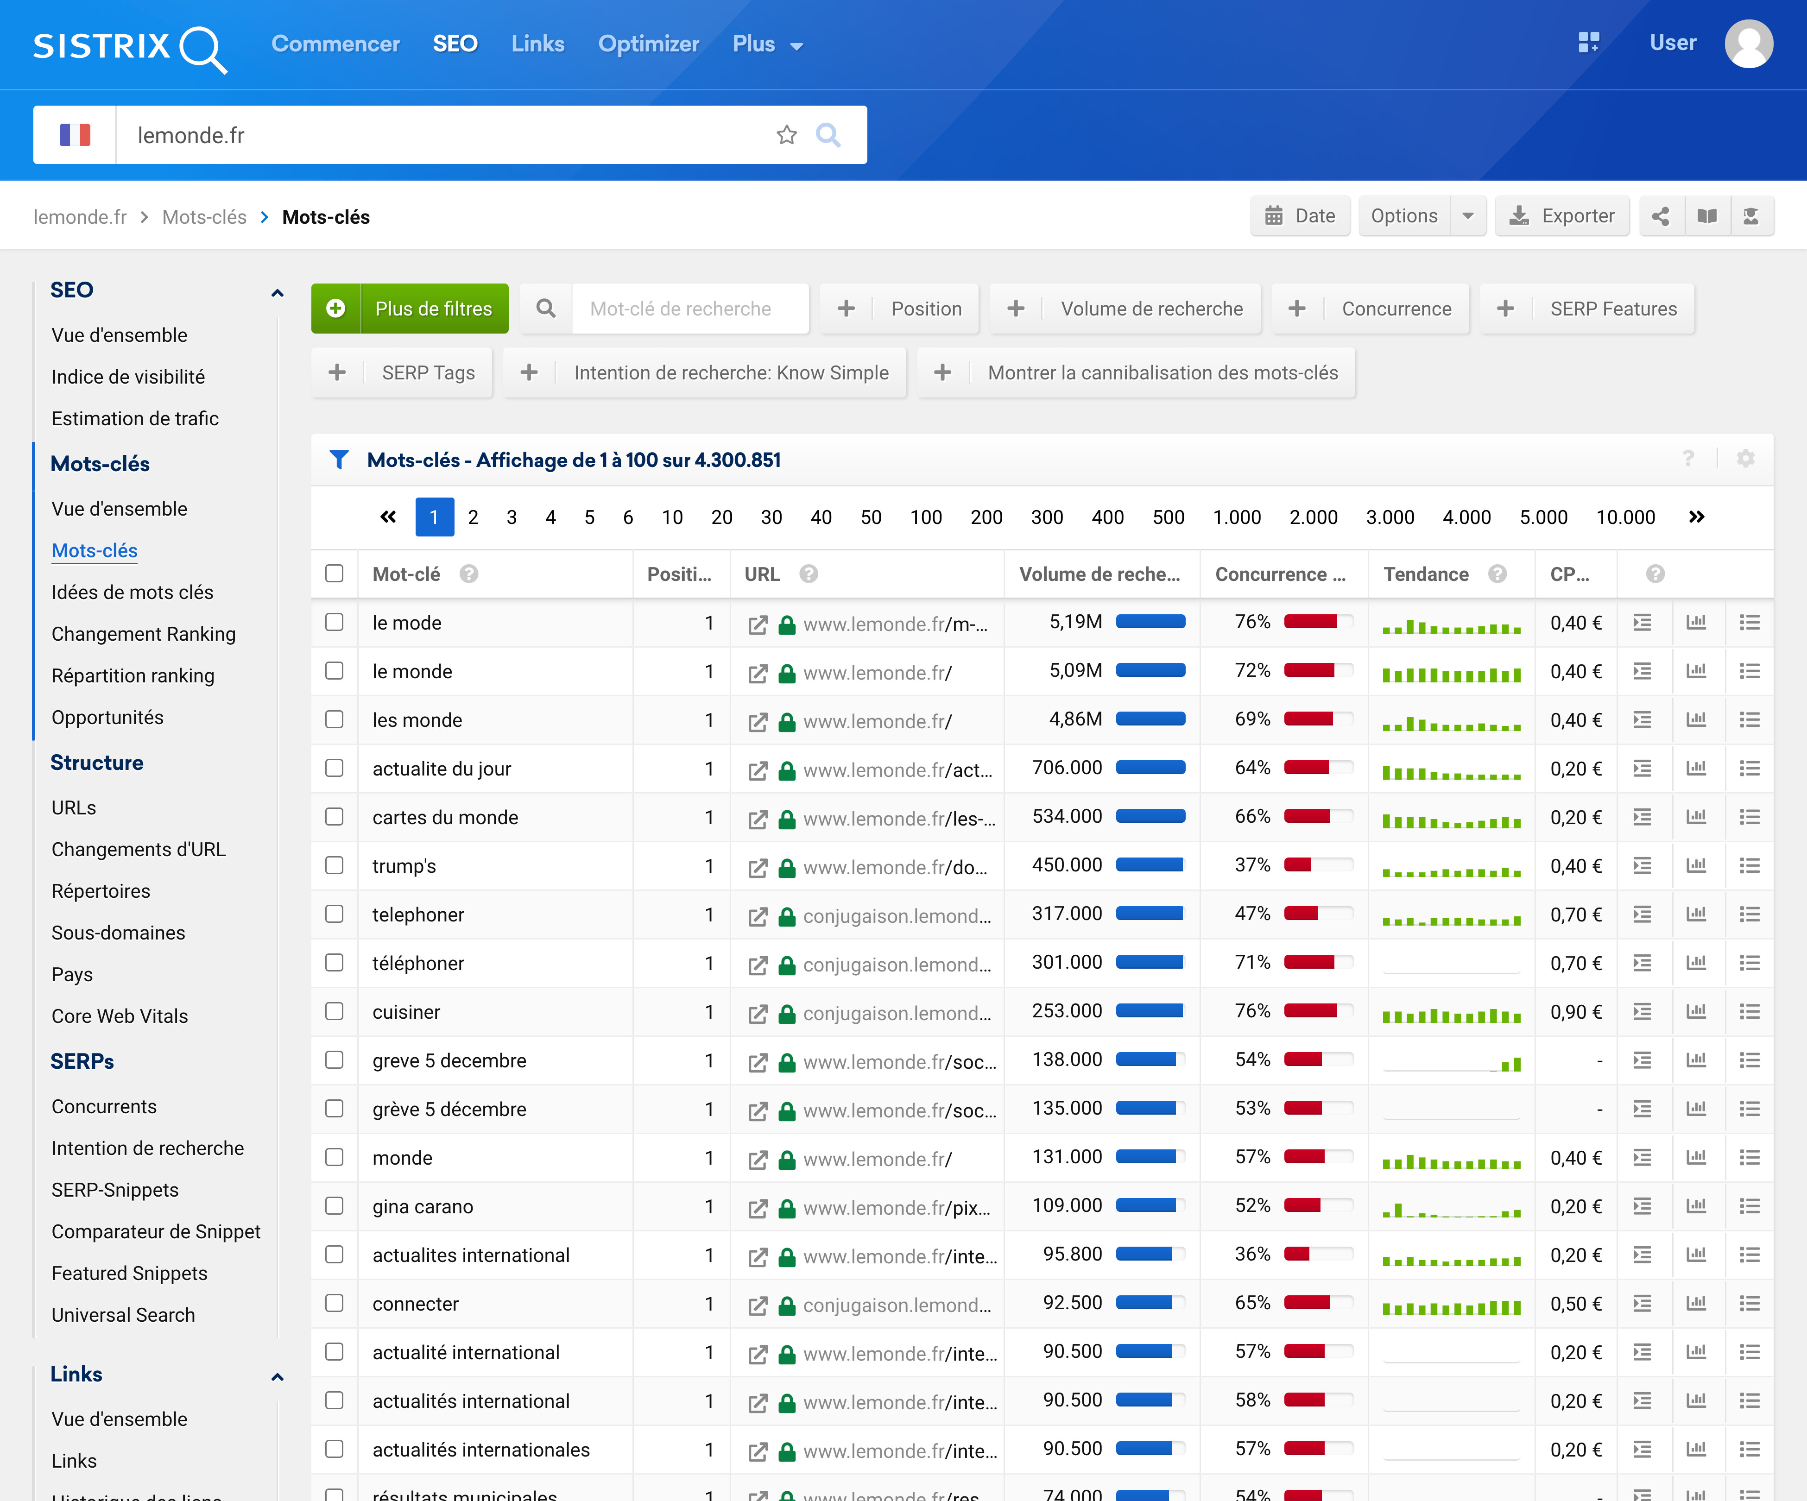Click the help icon next to URL header
The width and height of the screenshot is (1807, 1501).
tap(808, 574)
